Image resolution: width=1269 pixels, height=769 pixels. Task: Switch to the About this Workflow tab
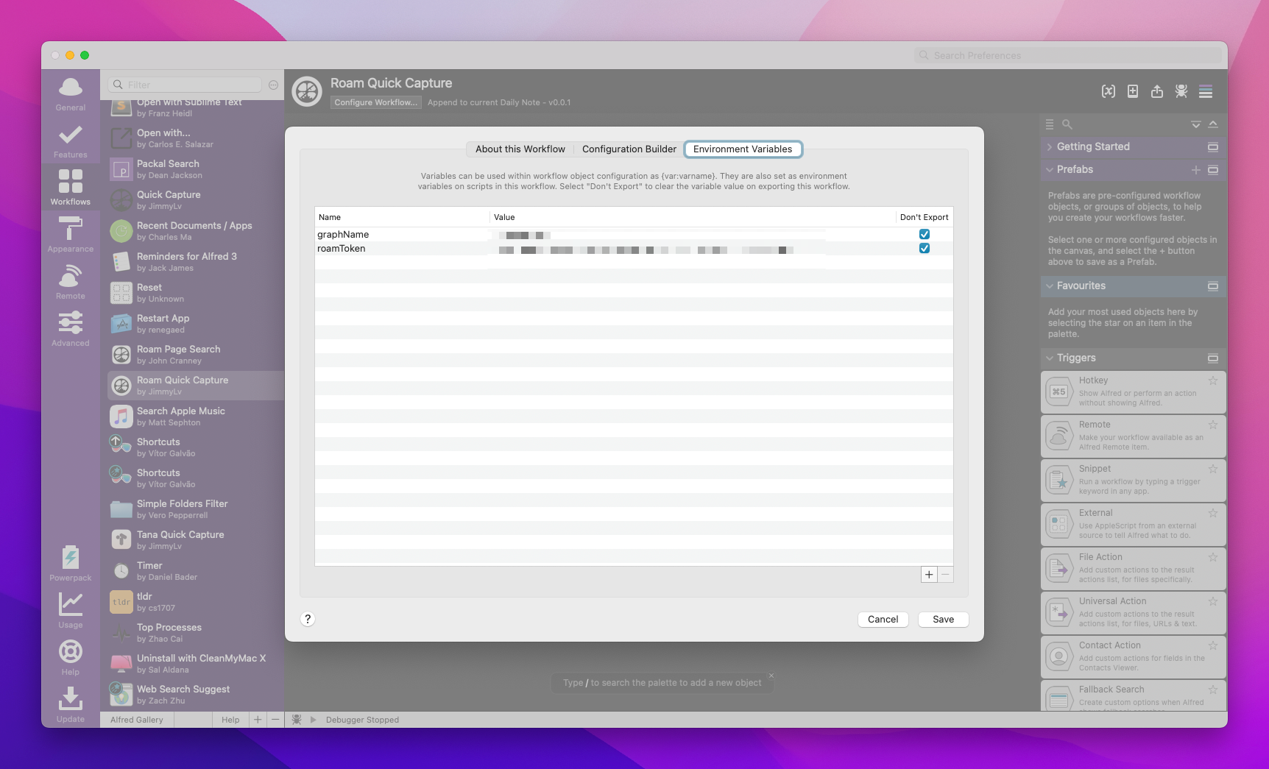pos(520,149)
